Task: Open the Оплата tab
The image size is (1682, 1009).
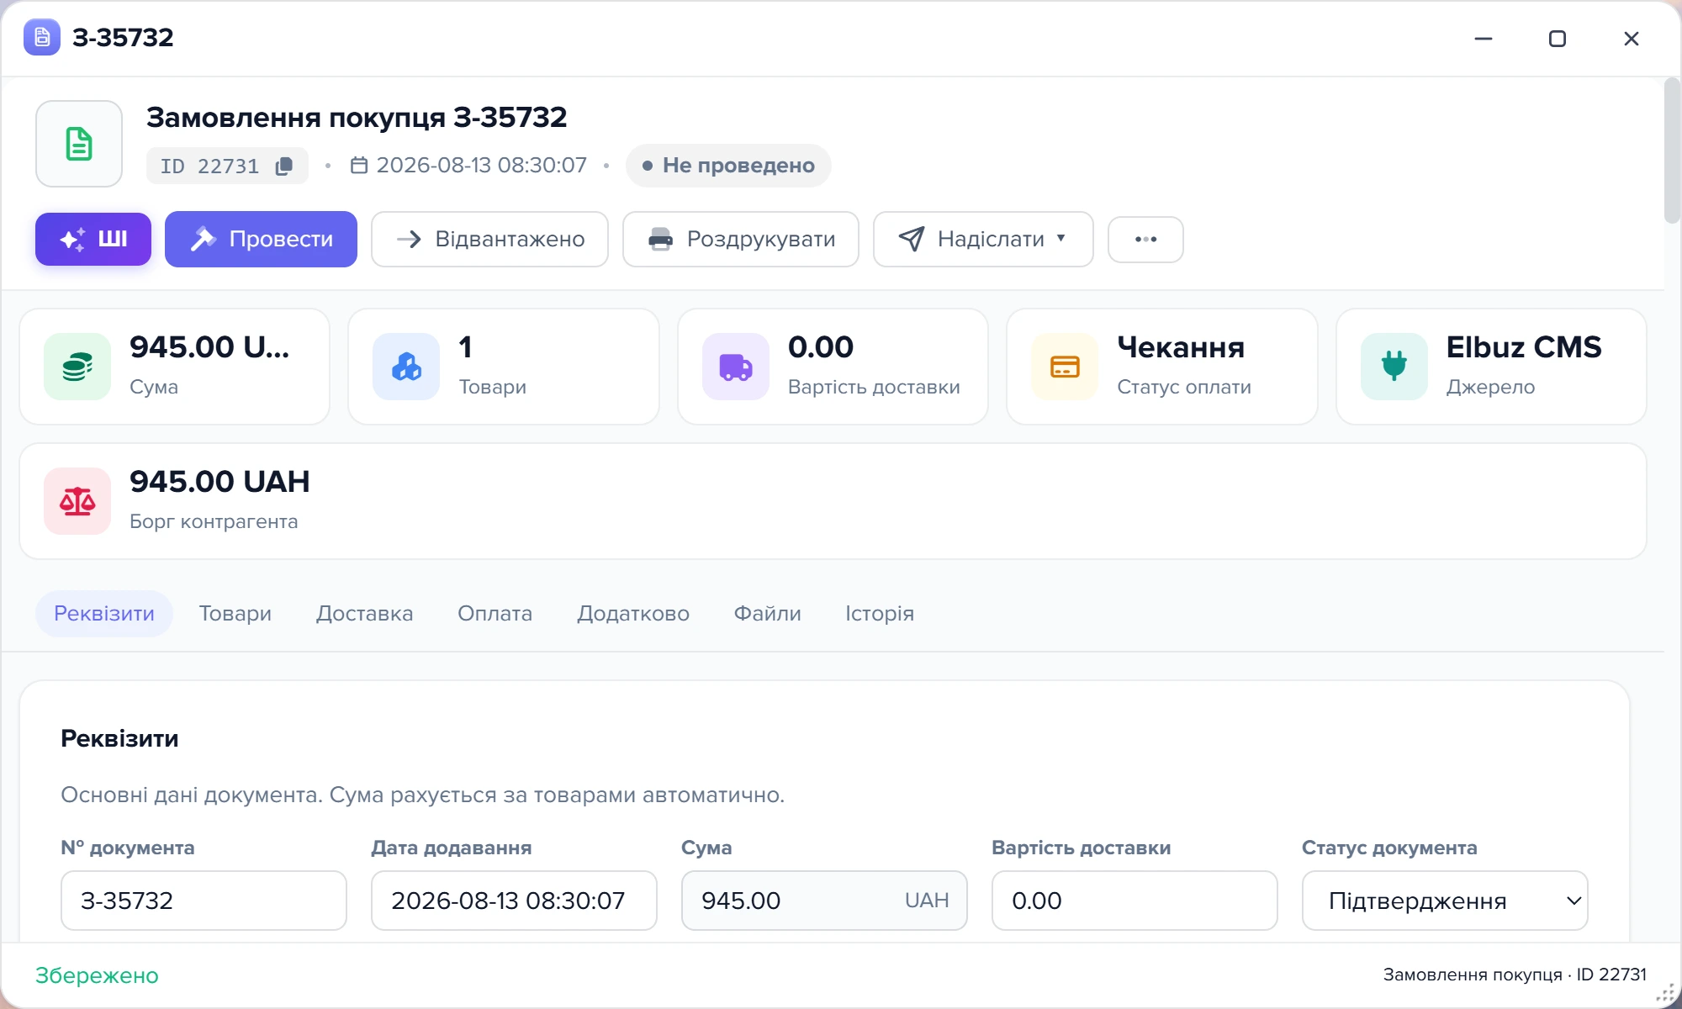Action: 495,613
